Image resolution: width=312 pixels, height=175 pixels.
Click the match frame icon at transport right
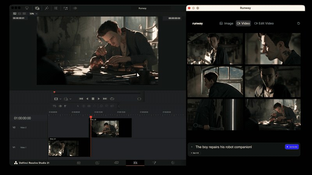[x=139, y=99]
